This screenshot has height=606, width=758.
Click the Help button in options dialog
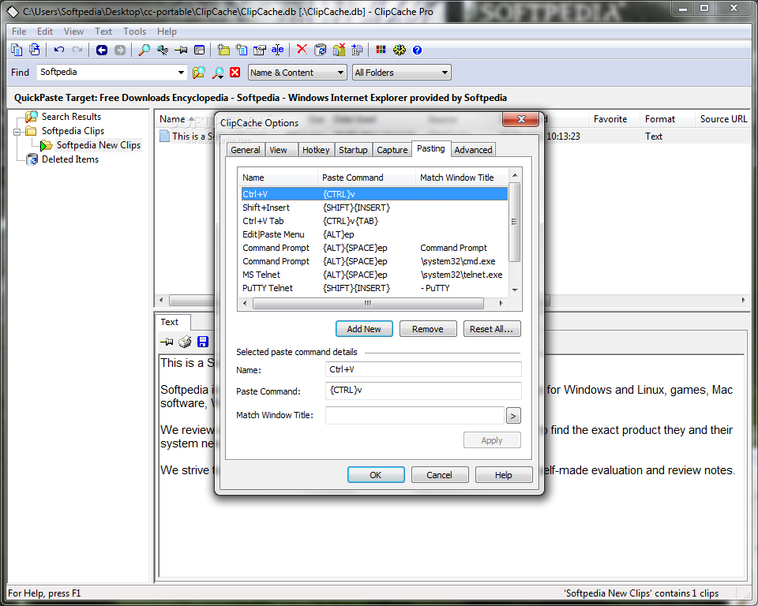503,475
